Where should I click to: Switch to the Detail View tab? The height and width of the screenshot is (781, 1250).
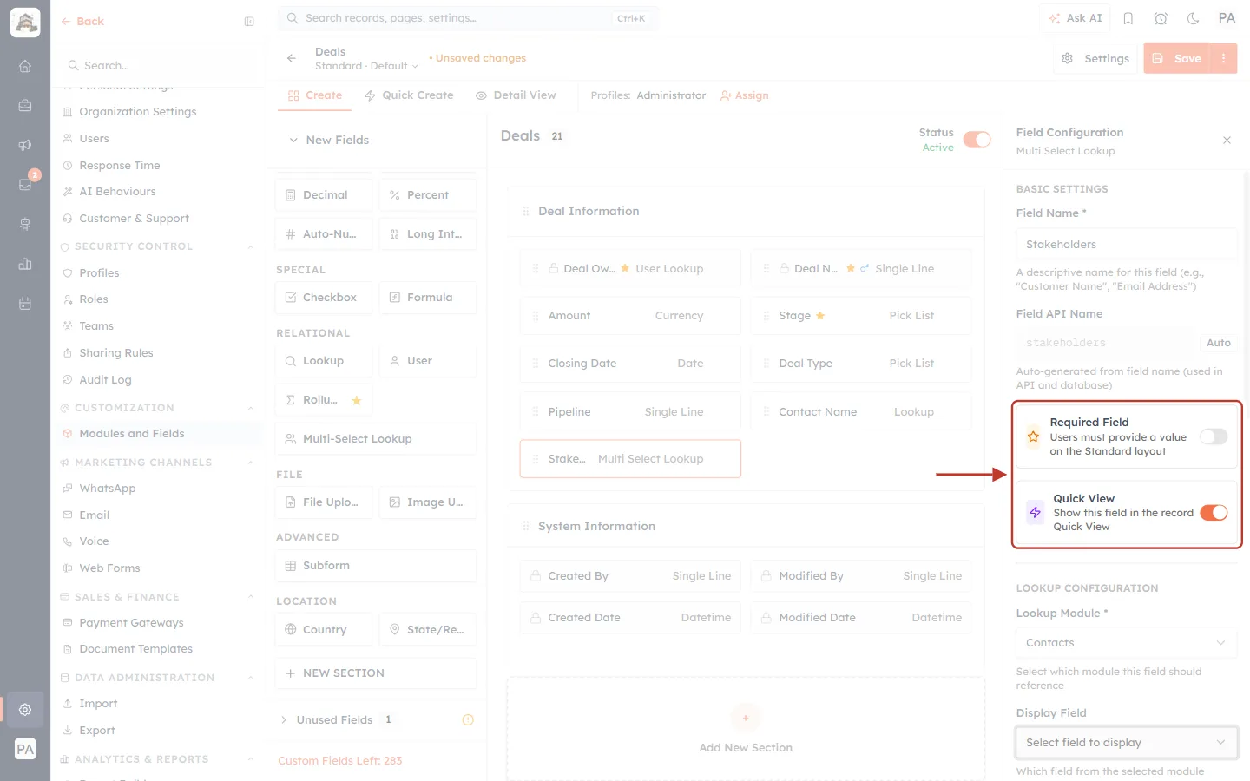516,95
